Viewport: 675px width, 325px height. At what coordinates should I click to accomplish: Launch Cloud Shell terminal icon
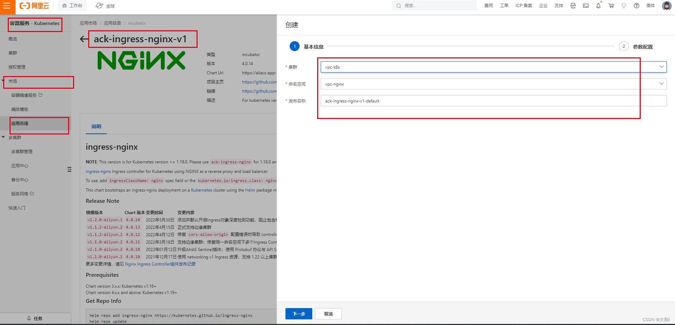click(x=586, y=6)
